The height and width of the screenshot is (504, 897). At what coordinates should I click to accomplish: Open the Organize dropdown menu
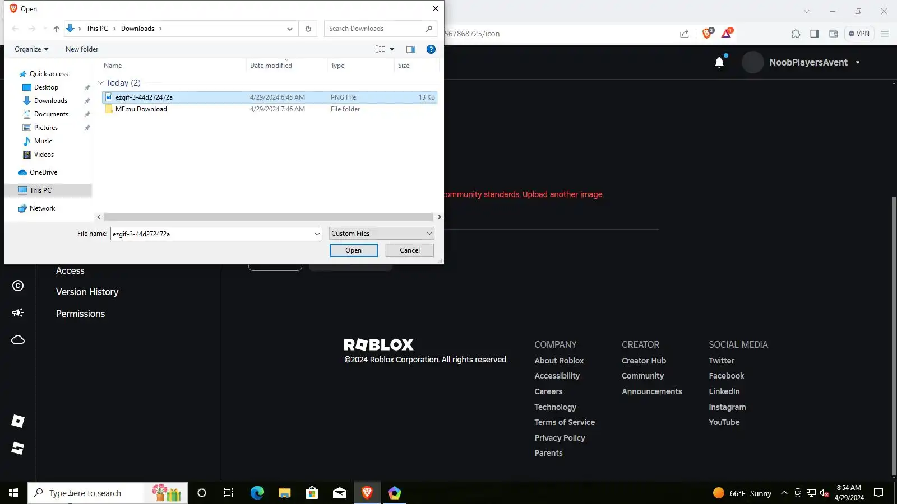coord(31,49)
